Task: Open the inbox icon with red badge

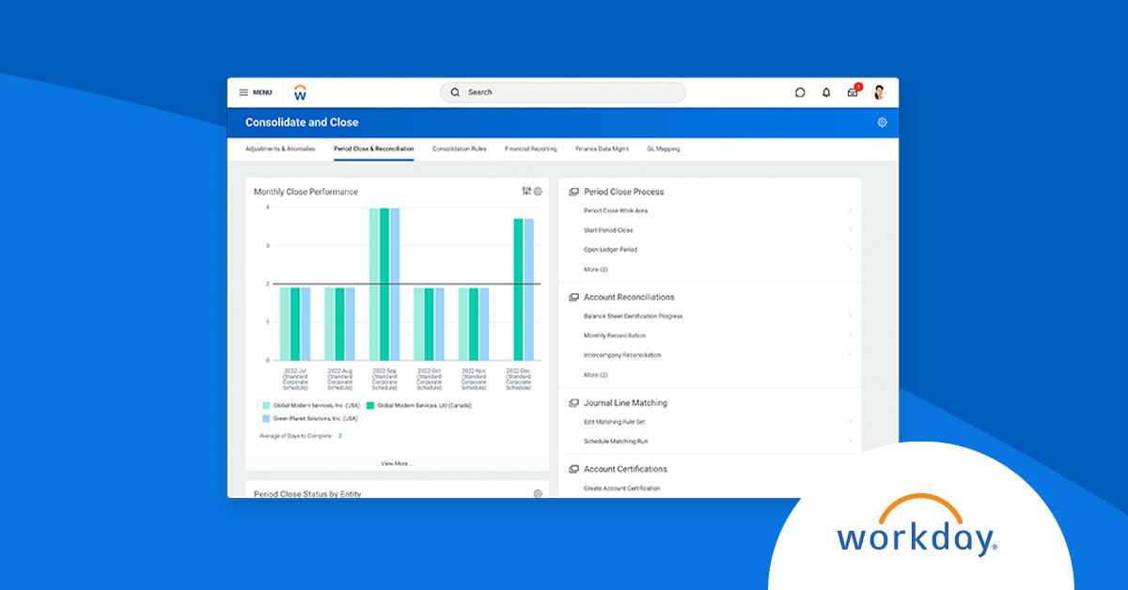Action: (852, 92)
